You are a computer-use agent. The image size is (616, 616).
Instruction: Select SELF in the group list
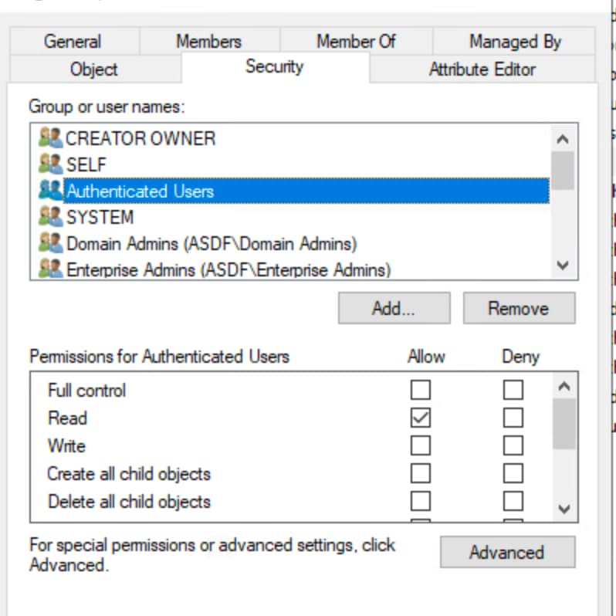[86, 164]
